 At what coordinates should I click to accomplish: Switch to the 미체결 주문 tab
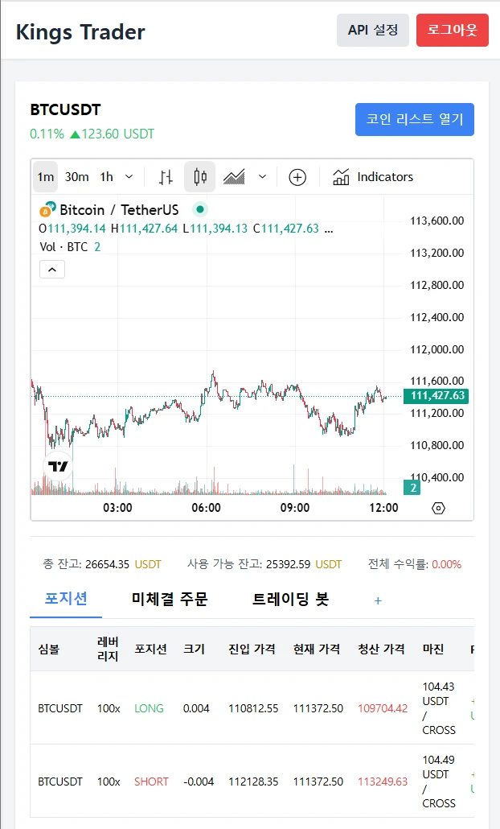pyautogui.click(x=168, y=600)
